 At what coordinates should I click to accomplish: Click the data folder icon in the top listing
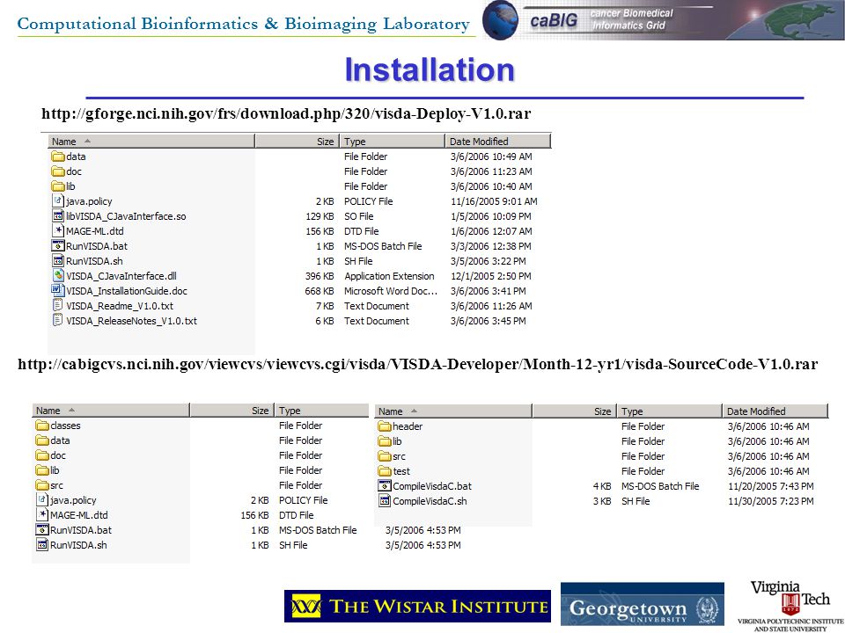[x=58, y=156]
